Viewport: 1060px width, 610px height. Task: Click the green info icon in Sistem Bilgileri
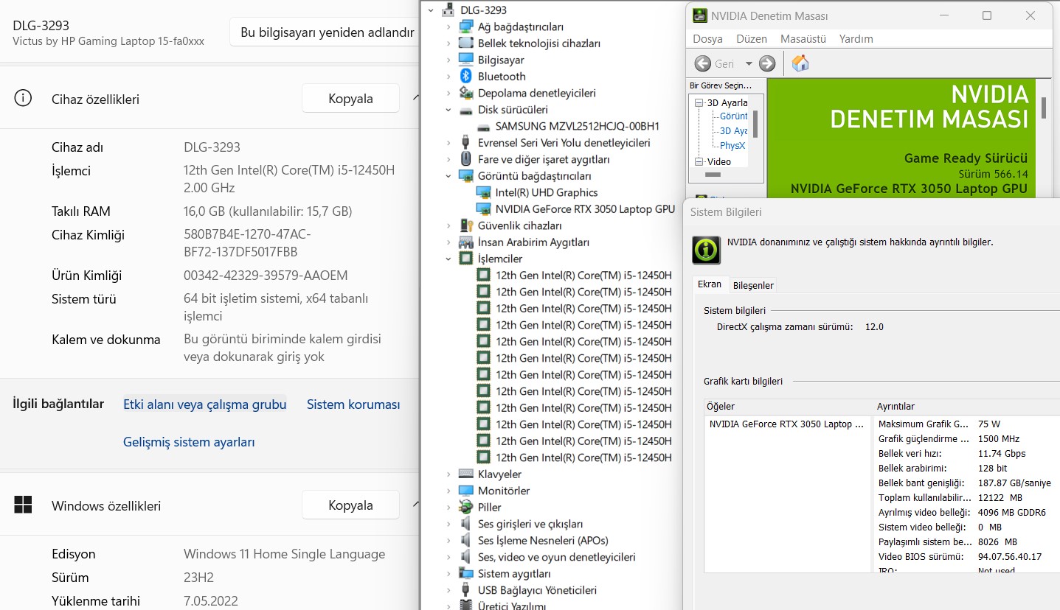click(706, 250)
